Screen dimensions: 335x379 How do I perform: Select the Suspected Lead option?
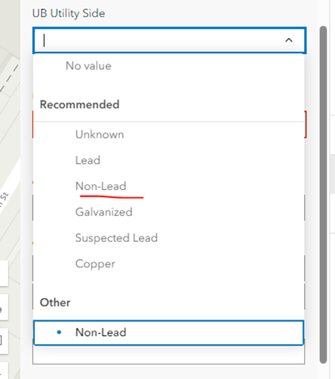tap(117, 238)
